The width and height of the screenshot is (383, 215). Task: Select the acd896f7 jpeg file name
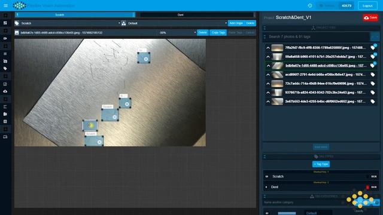click(x=326, y=75)
